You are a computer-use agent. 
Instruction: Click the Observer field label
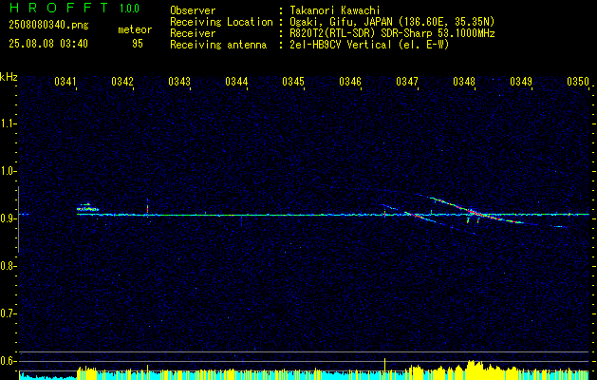coord(193,10)
